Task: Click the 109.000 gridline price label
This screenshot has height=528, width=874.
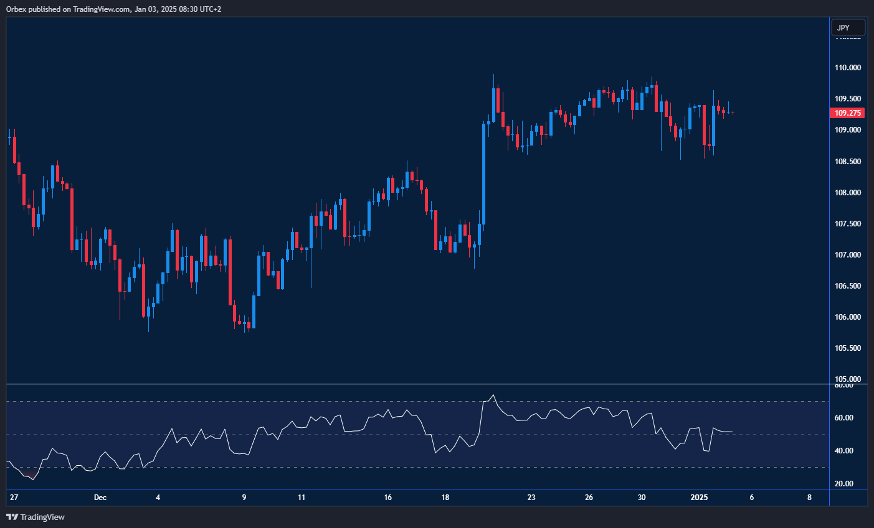Action: (848, 129)
